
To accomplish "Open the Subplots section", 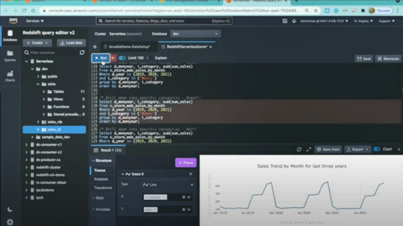I will 101,179.
